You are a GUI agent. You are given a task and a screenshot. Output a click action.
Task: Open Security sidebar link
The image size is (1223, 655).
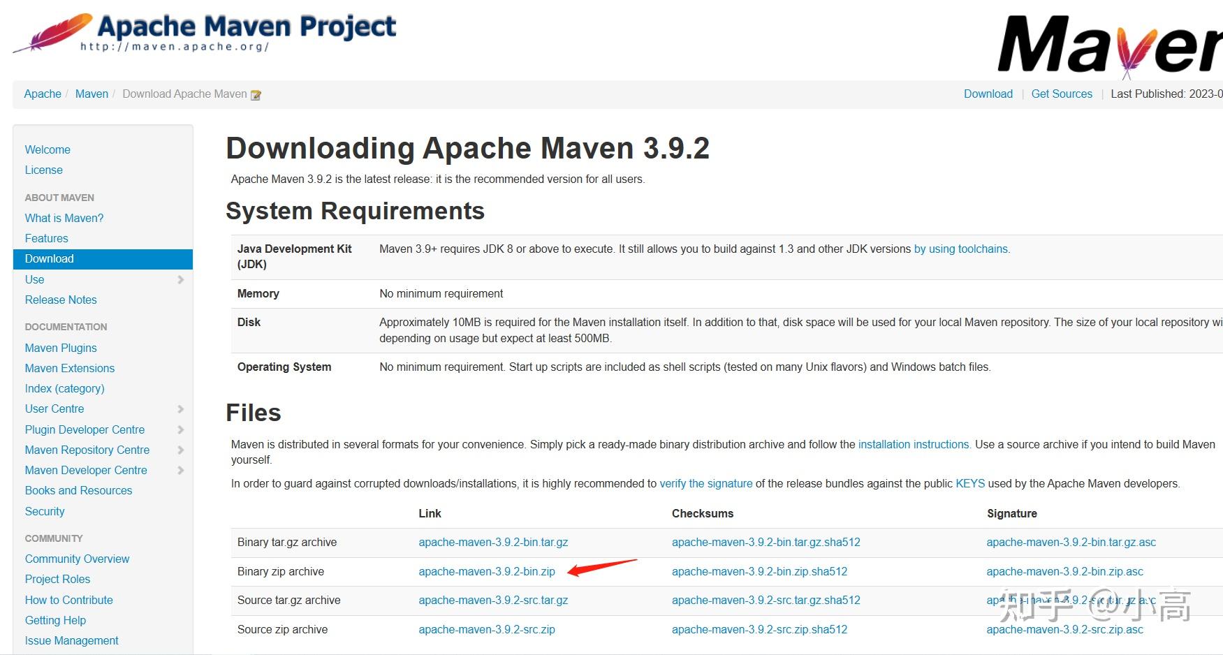pyautogui.click(x=45, y=511)
